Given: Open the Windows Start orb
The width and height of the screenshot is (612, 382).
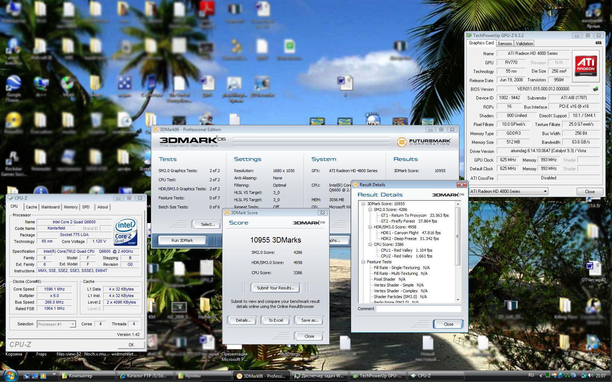Looking at the screenshot, I should (x=10, y=375).
